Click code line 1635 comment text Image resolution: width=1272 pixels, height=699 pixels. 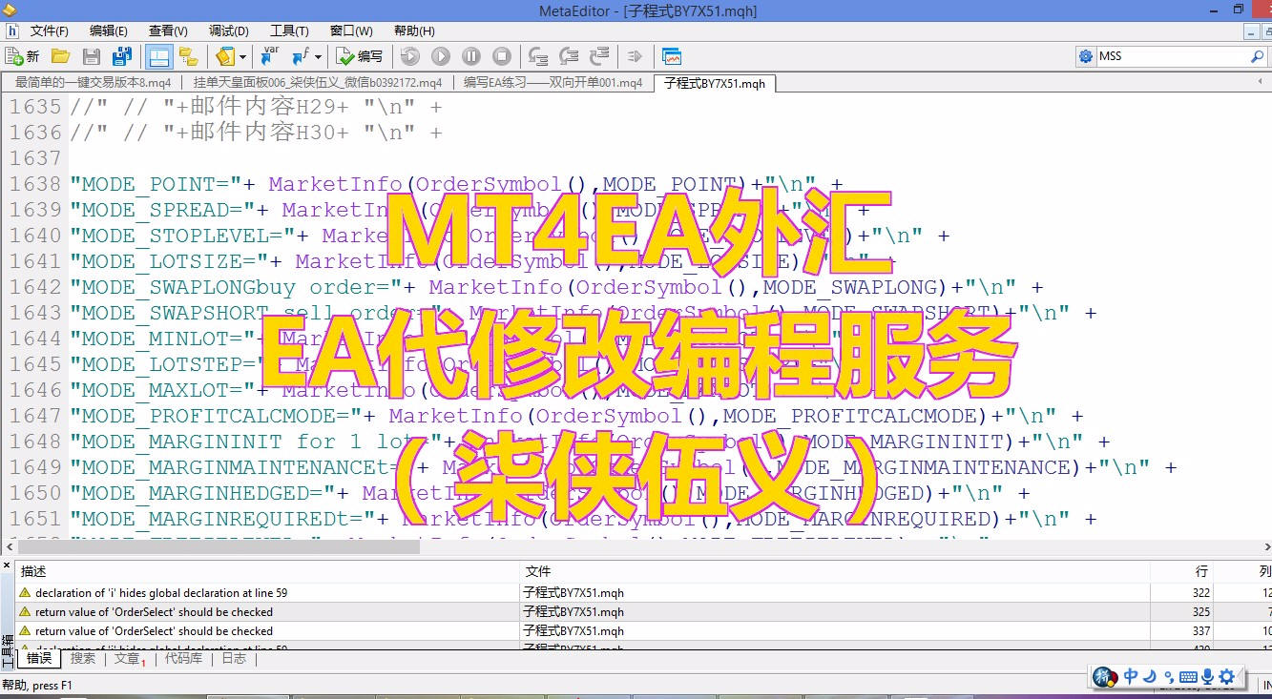[x=256, y=107]
